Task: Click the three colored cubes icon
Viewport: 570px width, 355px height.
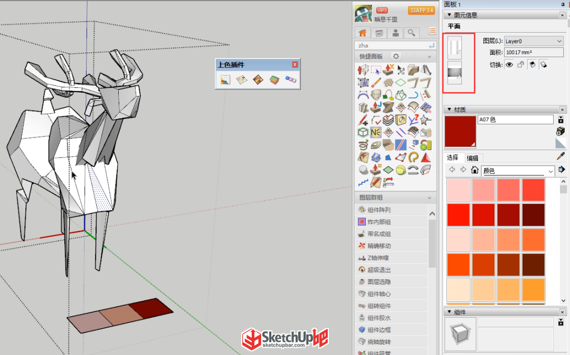Action: point(290,79)
